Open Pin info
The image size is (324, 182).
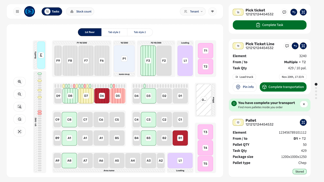[x=245, y=87]
